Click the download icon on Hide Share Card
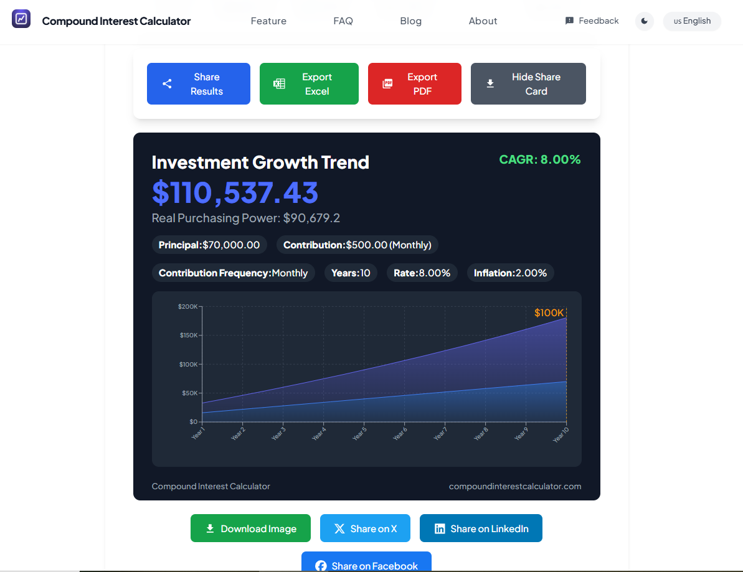The image size is (743, 572). click(x=491, y=83)
